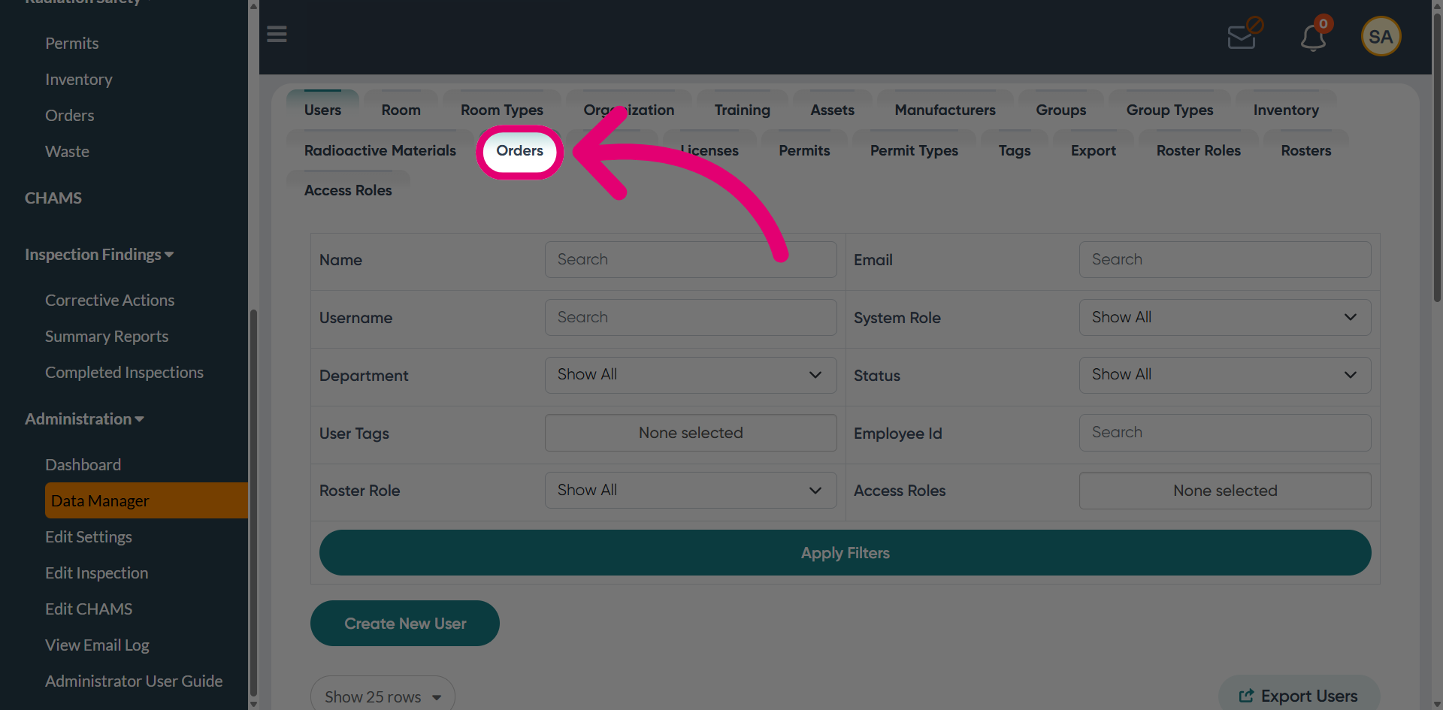Switch to the Export tab
The height and width of the screenshot is (710, 1443).
(1093, 150)
